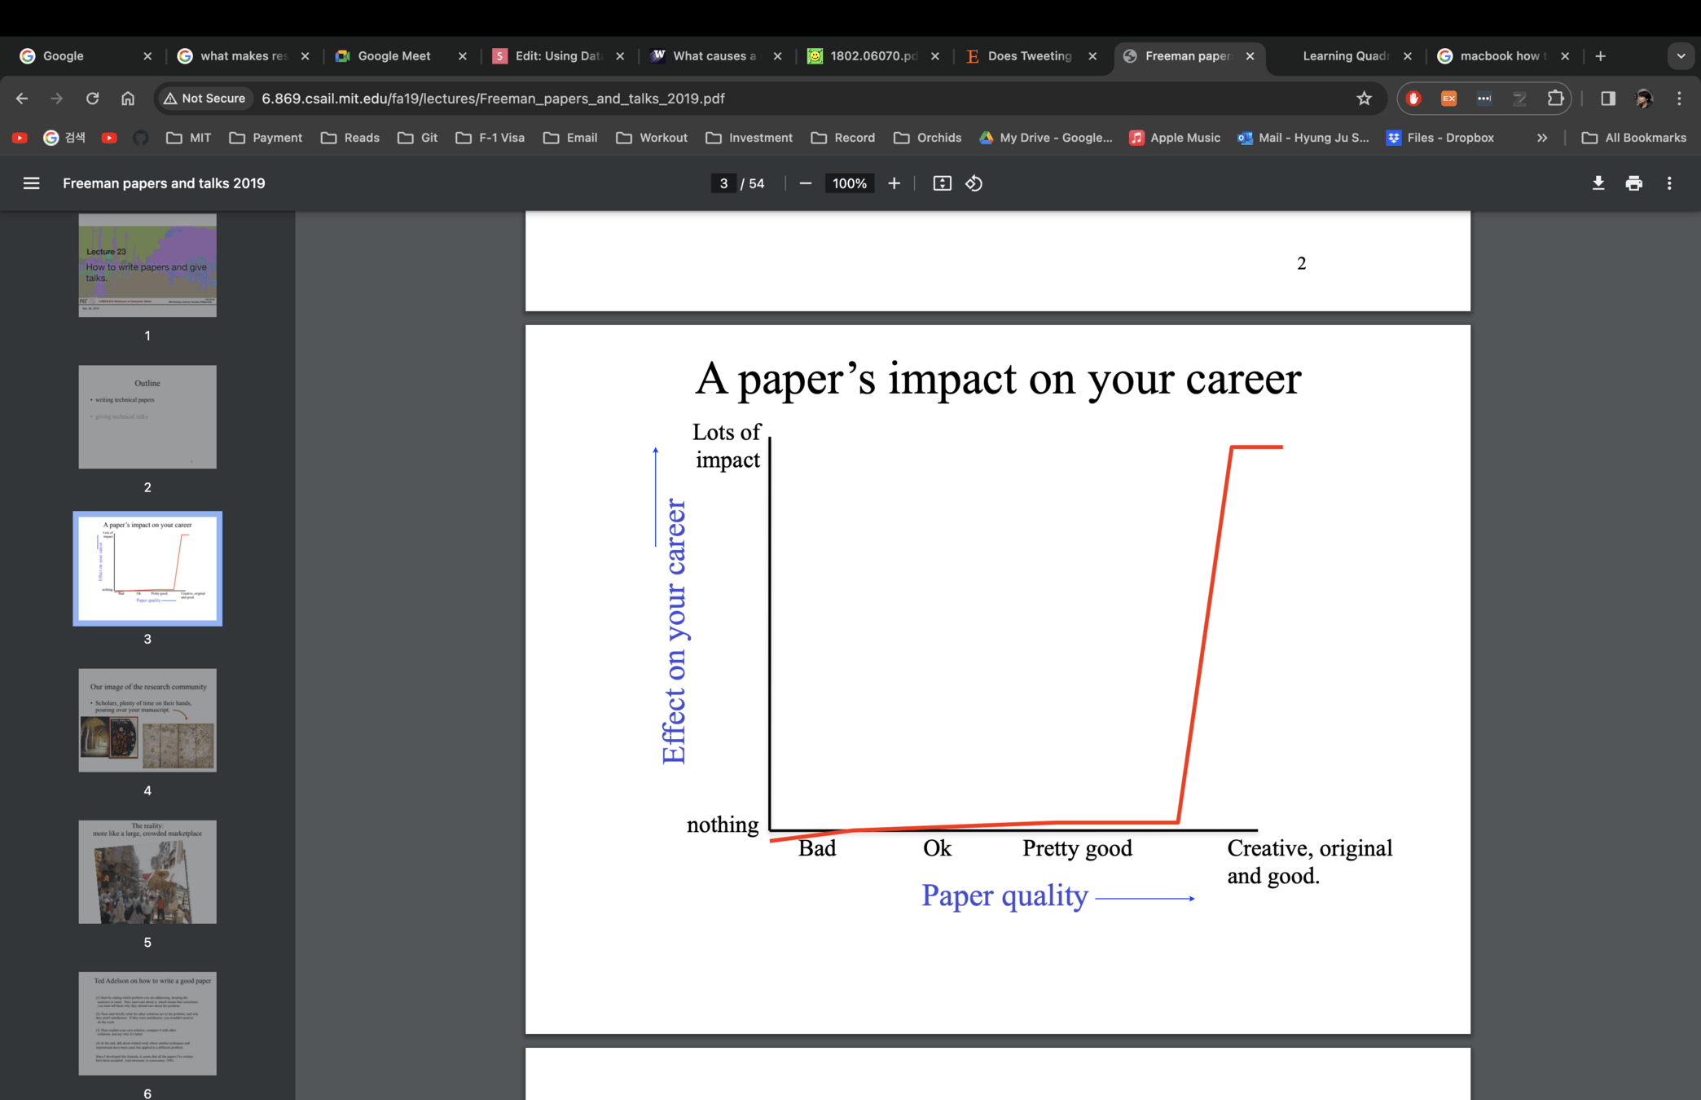
Task: Rotate the PDF counterclockwise
Action: click(x=974, y=183)
